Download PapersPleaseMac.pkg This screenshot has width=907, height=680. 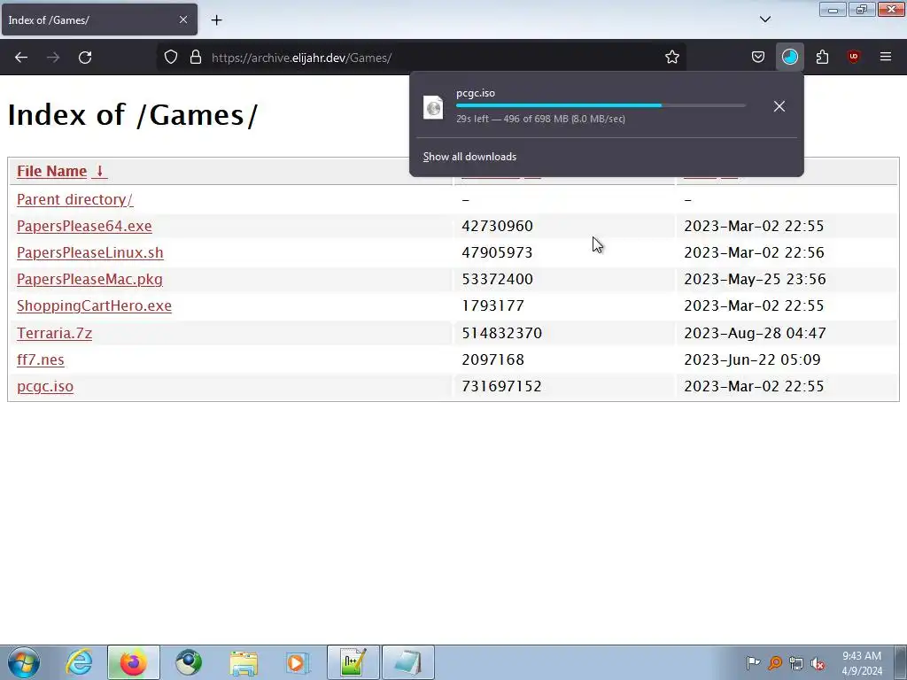pos(89,279)
